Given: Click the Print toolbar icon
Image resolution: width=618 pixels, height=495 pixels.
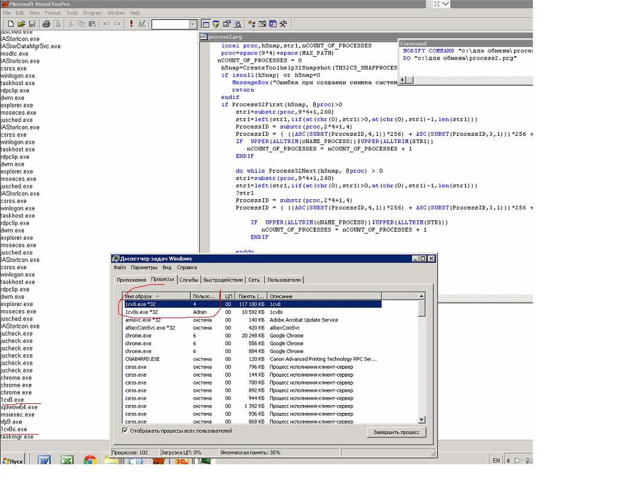Looking at the screenshot, I should point(47,24).
